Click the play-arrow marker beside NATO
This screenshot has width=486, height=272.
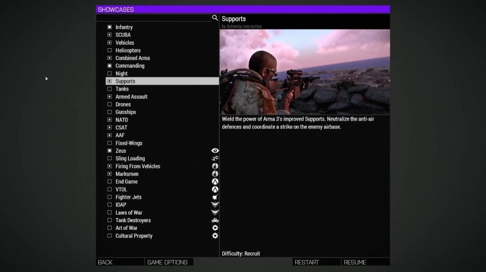[x=110, y=120]
